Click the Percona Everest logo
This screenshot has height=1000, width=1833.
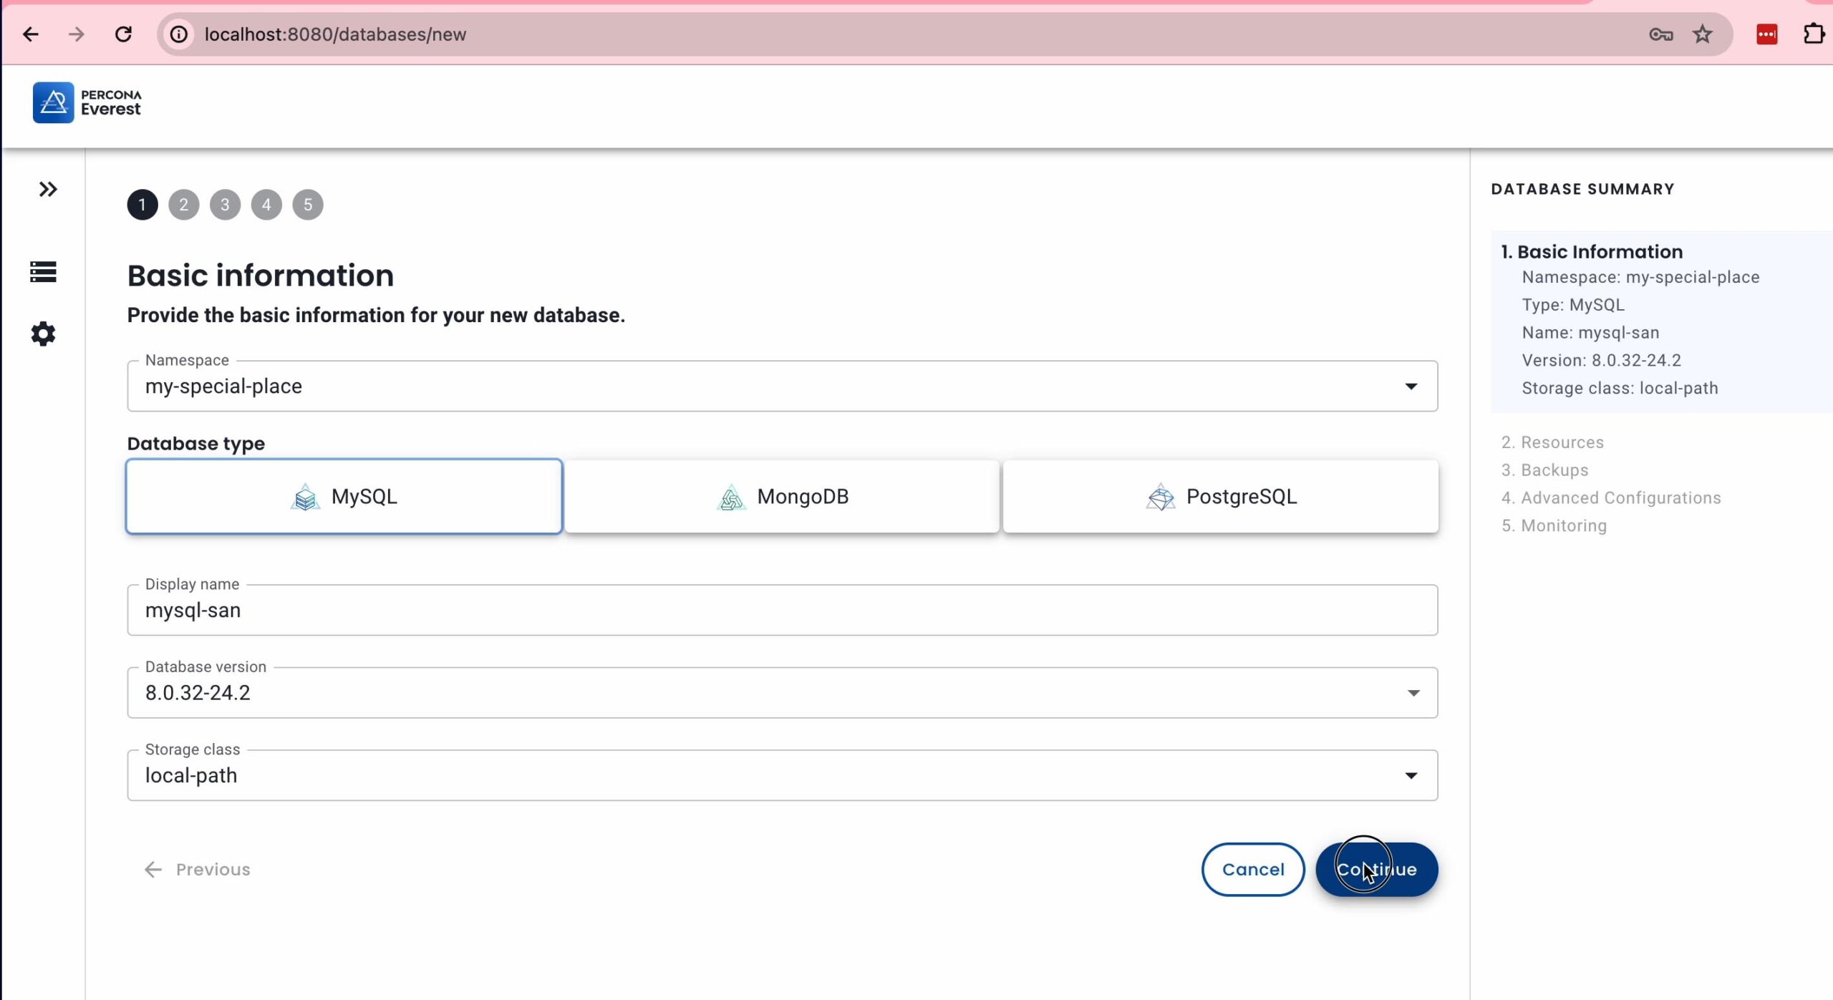click(87, 102)
